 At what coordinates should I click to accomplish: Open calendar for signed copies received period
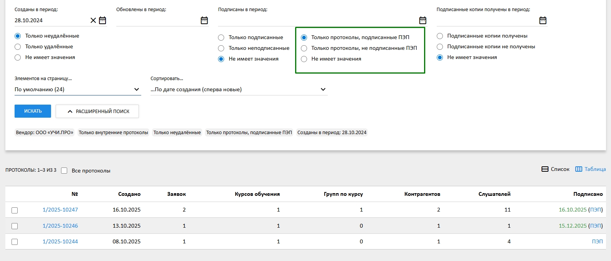coord(543,20)
